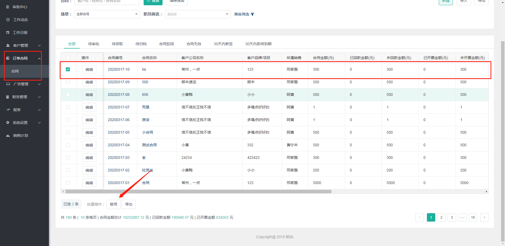Go to page 18

[x=473, y=217]
